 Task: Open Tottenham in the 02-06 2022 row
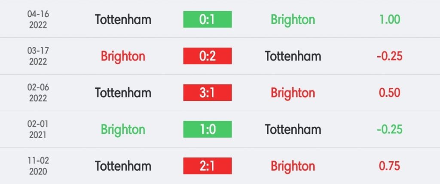[x=123, y=93]
